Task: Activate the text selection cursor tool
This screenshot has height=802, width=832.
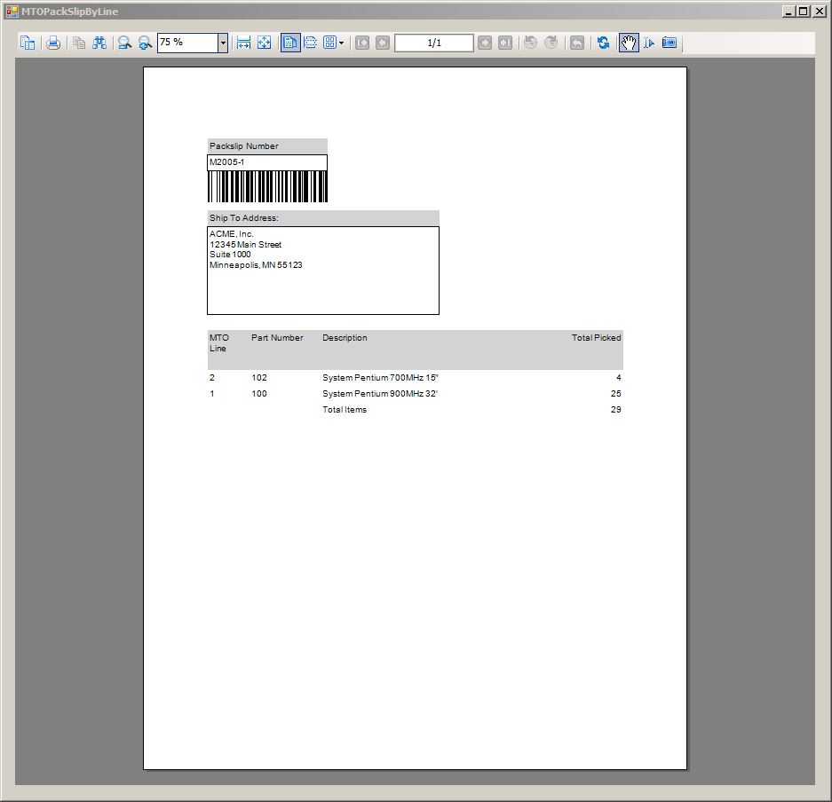Action: (649, 43)
